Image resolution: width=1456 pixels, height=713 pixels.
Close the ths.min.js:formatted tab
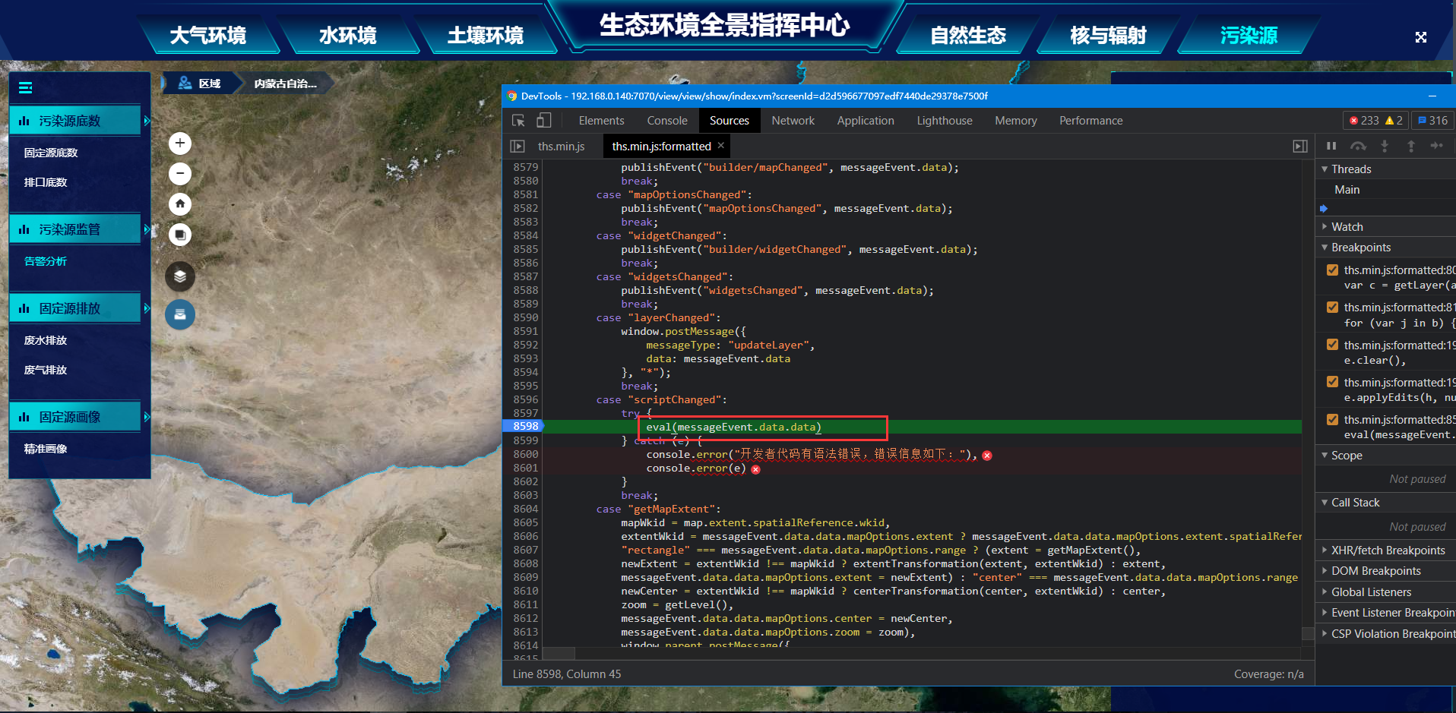tap(721, 145)
